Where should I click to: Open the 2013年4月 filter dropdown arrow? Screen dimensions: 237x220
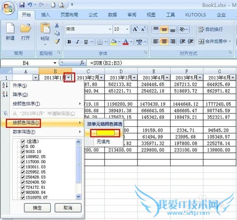tap(167, 78)
